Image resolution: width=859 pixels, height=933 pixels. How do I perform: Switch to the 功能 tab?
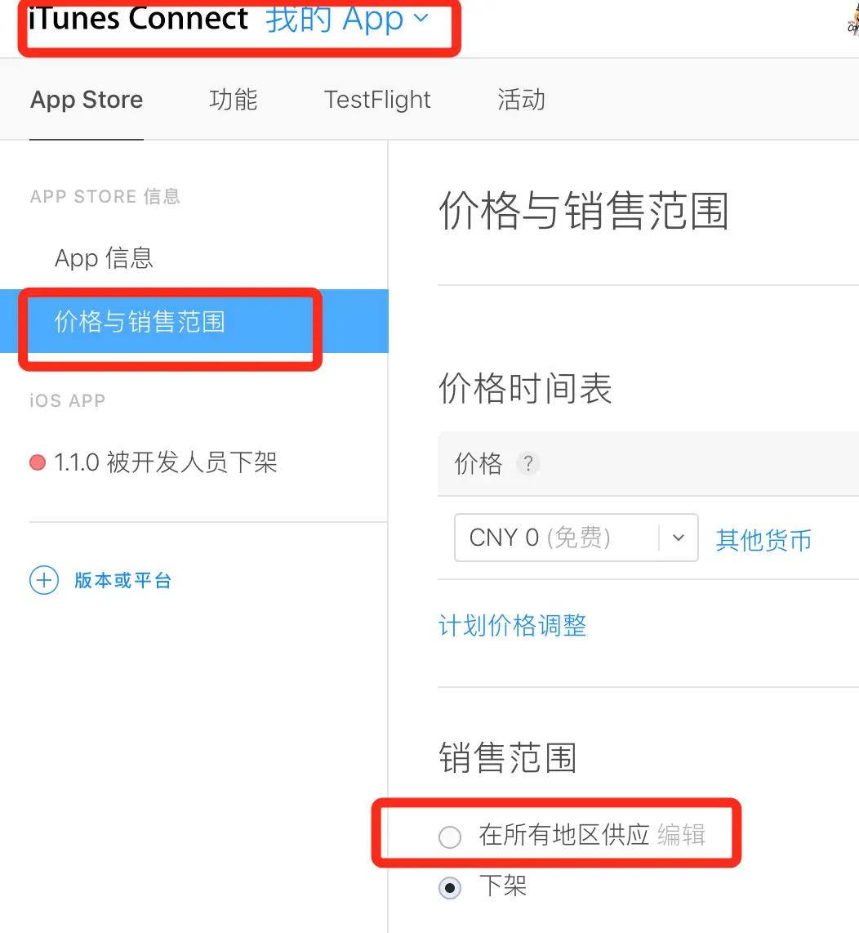pyautogui.click(x=234, y=100)
